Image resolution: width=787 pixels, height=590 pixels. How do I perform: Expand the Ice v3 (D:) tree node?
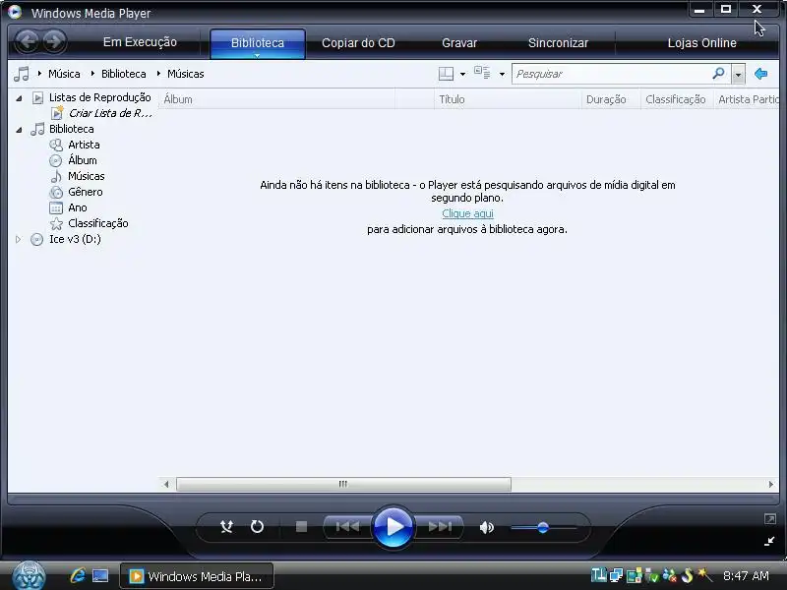pos(19,239)
